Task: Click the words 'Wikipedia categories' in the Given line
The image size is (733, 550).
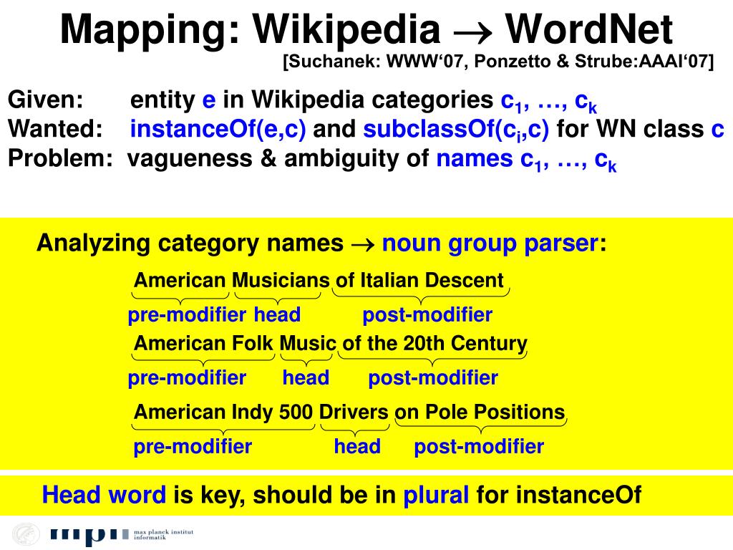Action: click(x=372, y=100)
